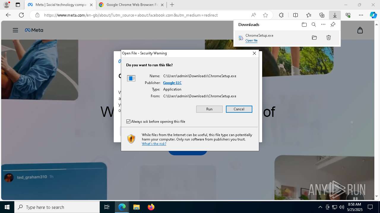Open notification center icon
The height and width of the screenshot is (213, 380).
coord(370,207)
